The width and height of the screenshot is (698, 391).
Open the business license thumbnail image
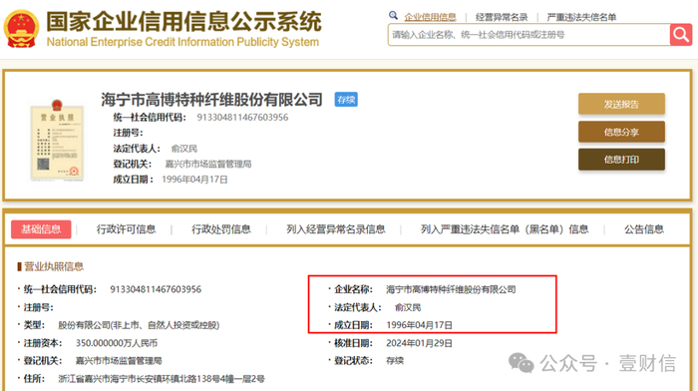tap(57, 142)
